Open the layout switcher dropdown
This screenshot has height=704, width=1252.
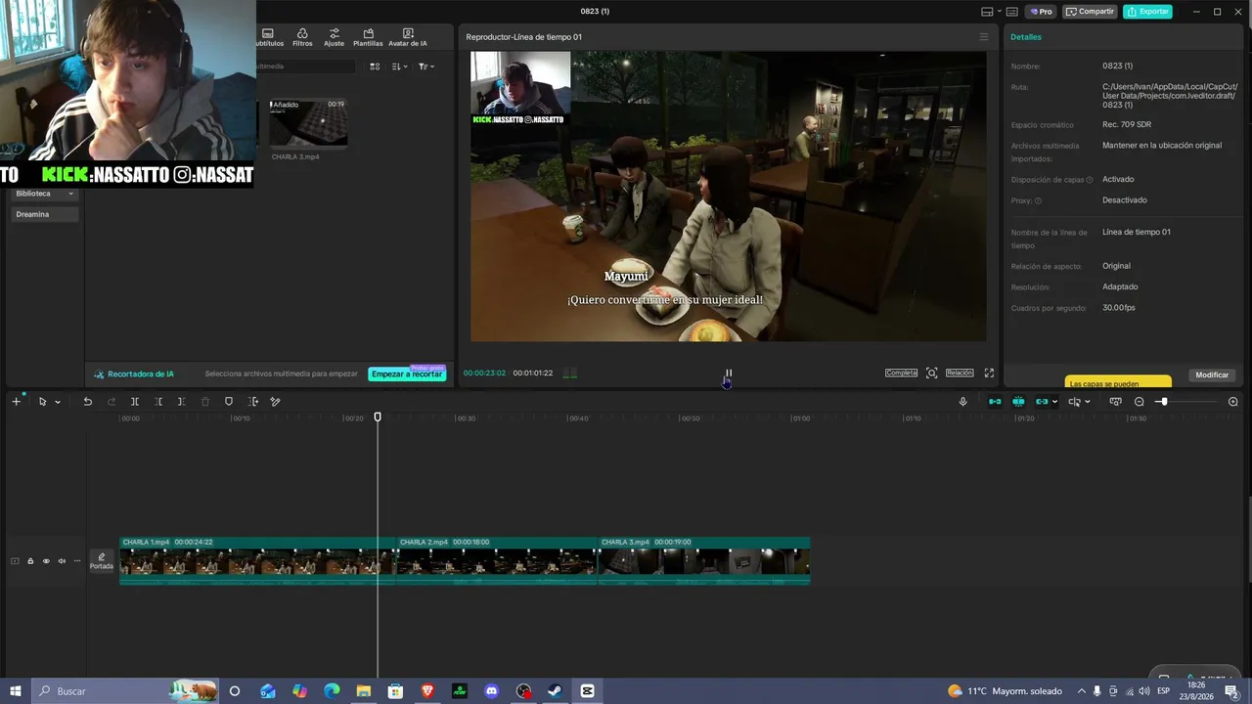[x=991, y=12]
